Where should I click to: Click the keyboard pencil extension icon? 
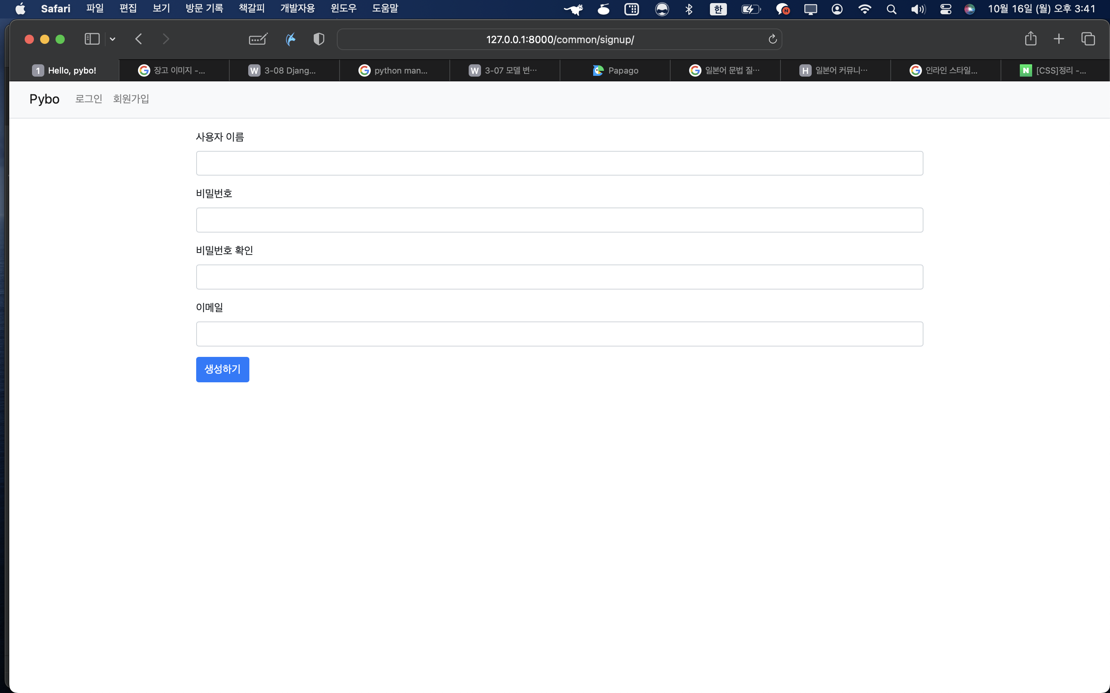pyautogui.click(x=258, y=39)
